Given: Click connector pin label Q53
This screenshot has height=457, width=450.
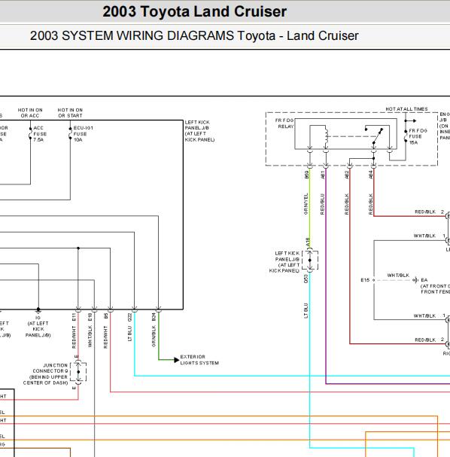Looking at the screenshot, I should click(306, 279).
